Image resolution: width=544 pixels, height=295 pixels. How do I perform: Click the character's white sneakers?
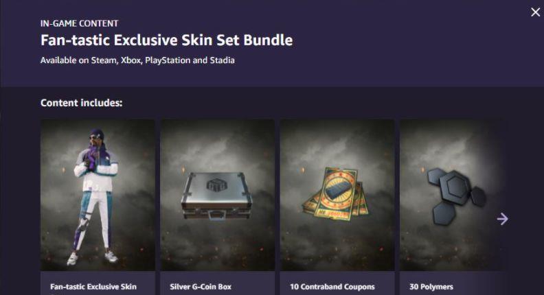click(92, 258)
